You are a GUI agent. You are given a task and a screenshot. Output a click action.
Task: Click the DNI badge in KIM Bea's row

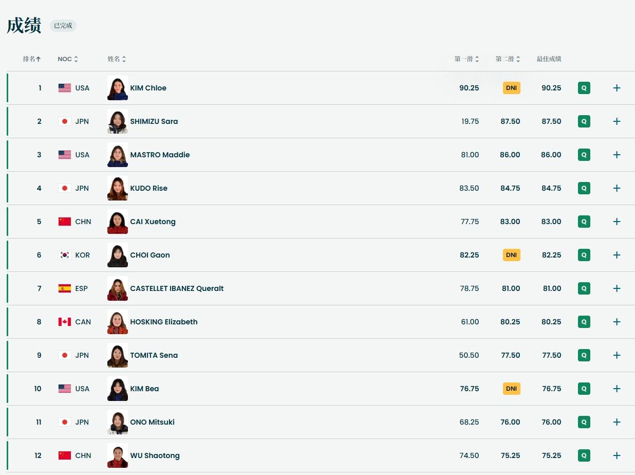tap(511, 389)
